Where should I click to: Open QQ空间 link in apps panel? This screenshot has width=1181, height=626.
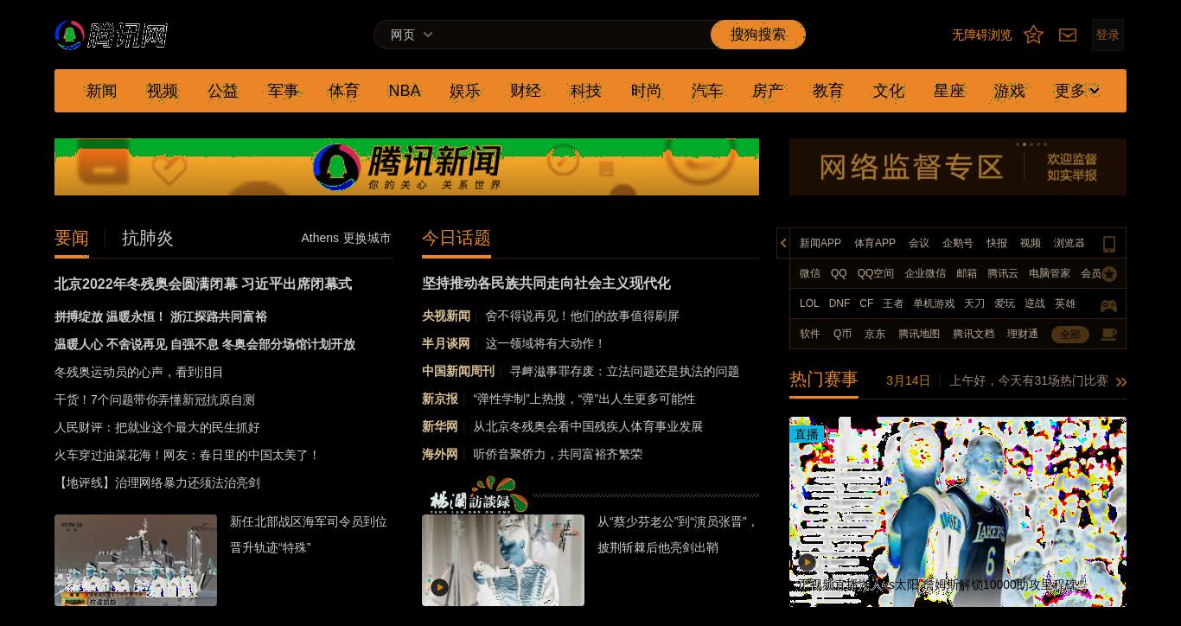click(876, 273)
